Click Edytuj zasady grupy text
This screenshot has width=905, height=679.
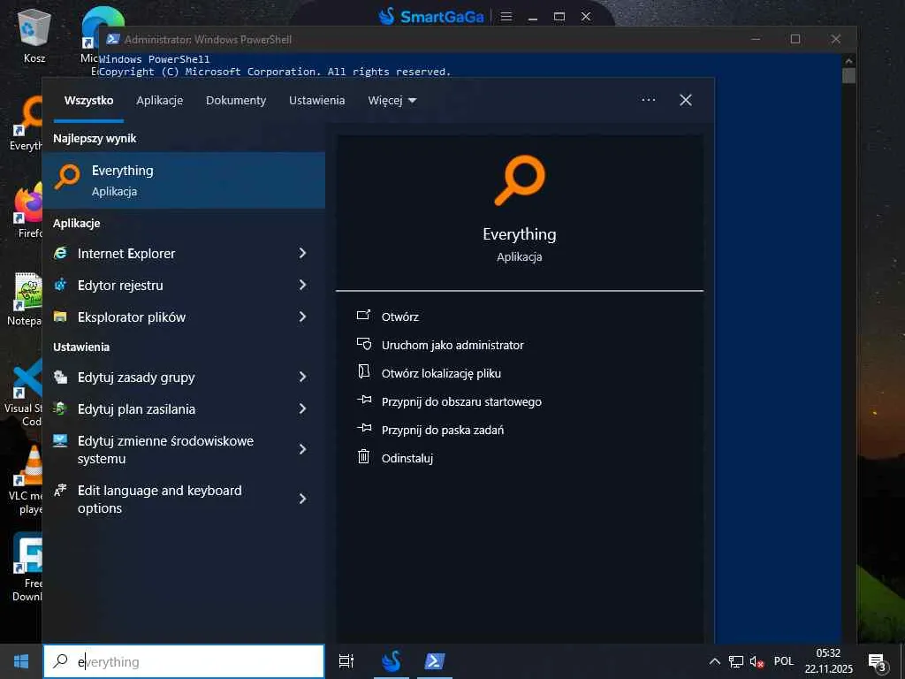coord(136,378)
